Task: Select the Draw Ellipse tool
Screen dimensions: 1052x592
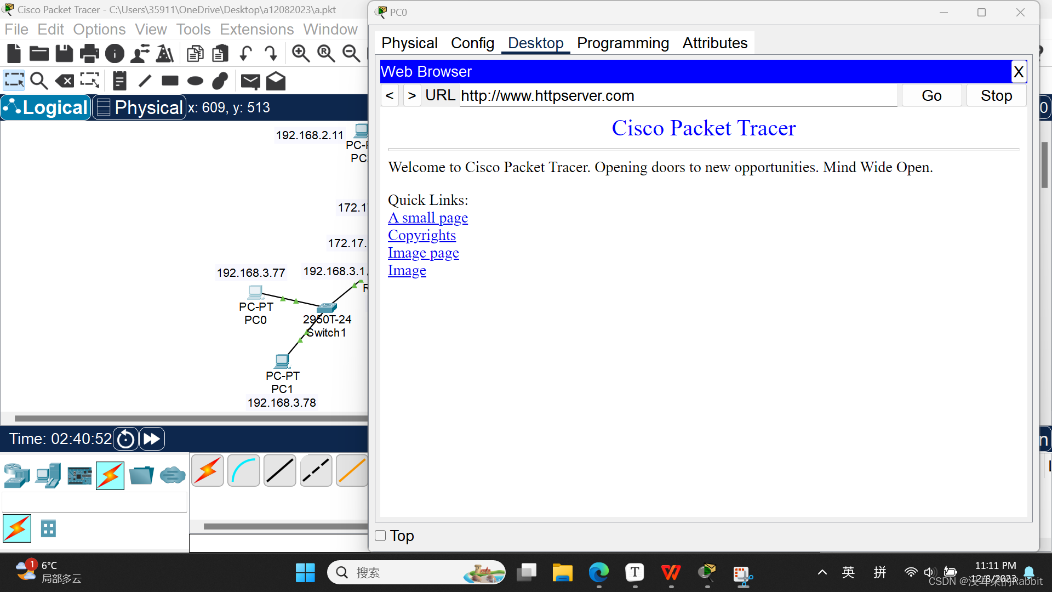Action: [x=195, y=81]
